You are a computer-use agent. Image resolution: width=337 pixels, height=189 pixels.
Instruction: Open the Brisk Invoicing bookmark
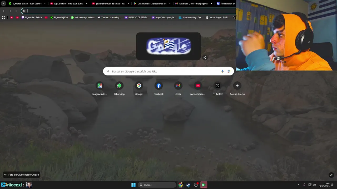coord(190,18)
